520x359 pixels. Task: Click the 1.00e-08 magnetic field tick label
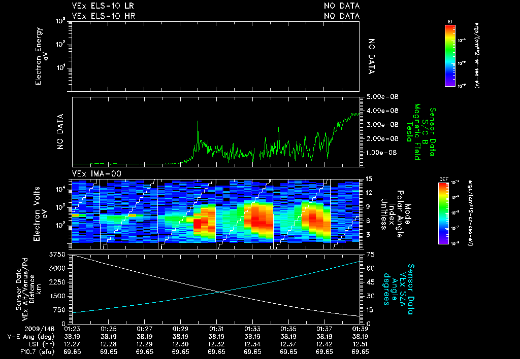[382, 153]
